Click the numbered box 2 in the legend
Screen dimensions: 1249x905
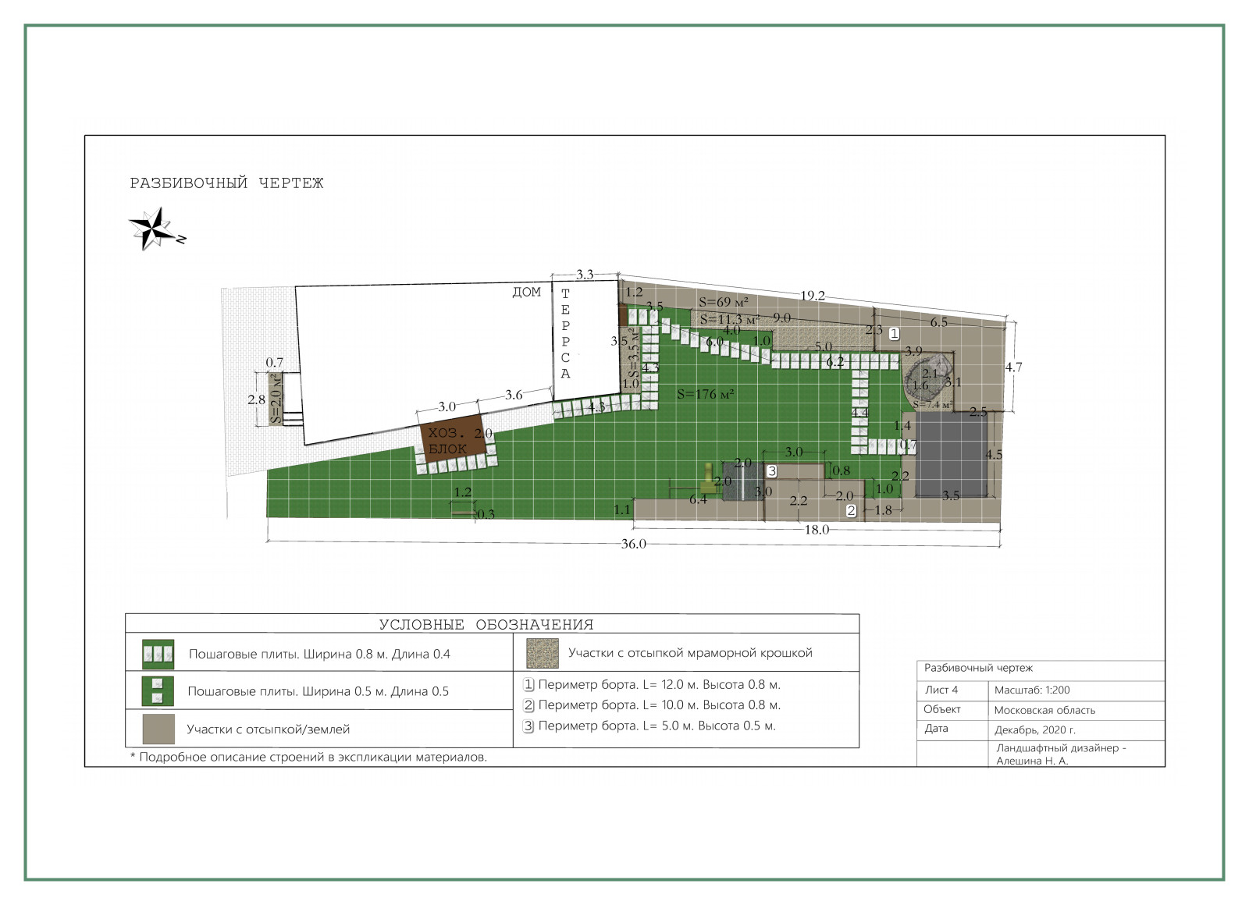click(528, 705)
